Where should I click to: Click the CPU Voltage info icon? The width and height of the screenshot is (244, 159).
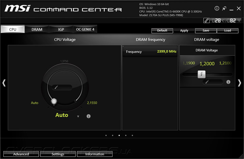click(x=88, y=116)
